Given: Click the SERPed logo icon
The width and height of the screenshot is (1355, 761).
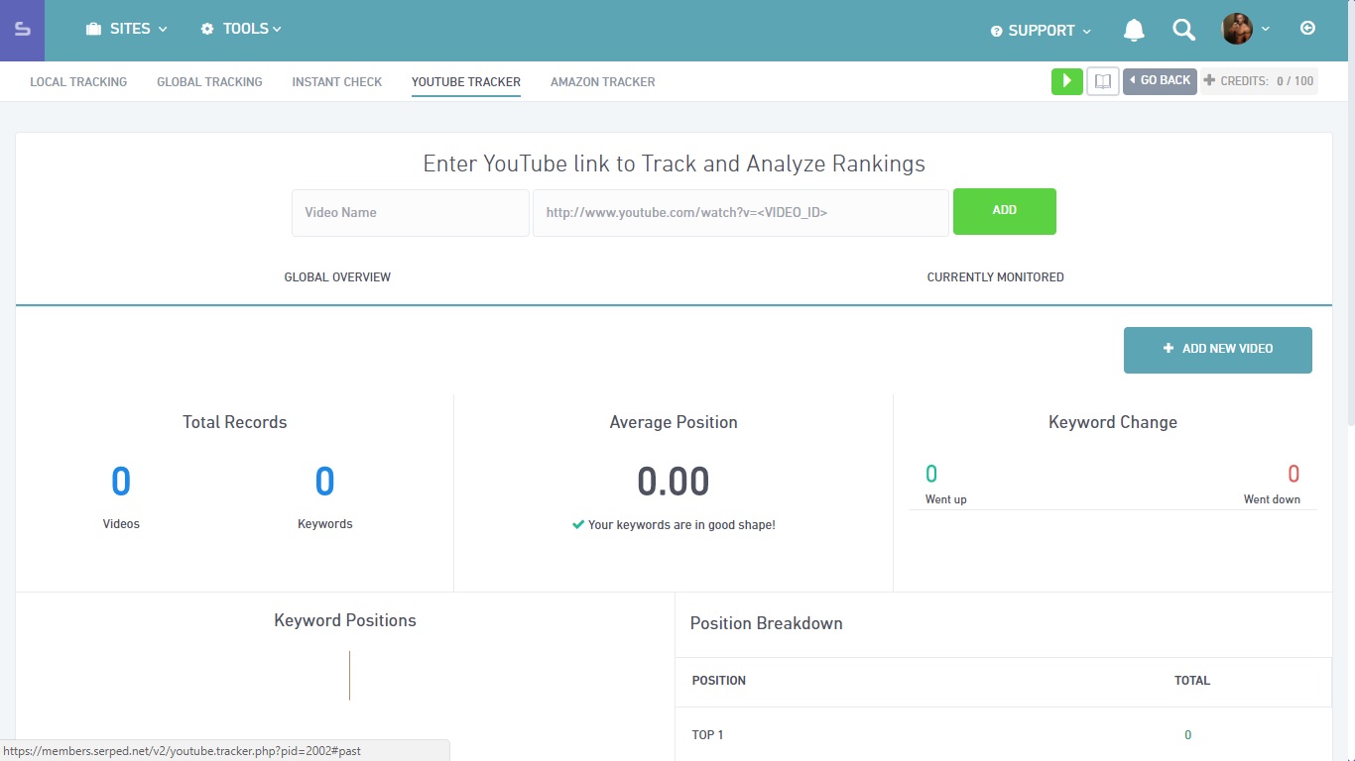Looking at the screenshot, I should coord(22,30).
